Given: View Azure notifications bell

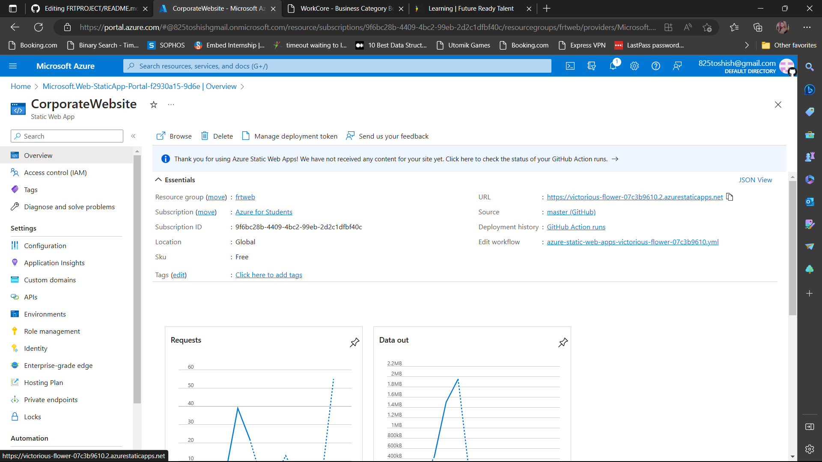Looking at the screenshot, I should (x=613, y=66).
